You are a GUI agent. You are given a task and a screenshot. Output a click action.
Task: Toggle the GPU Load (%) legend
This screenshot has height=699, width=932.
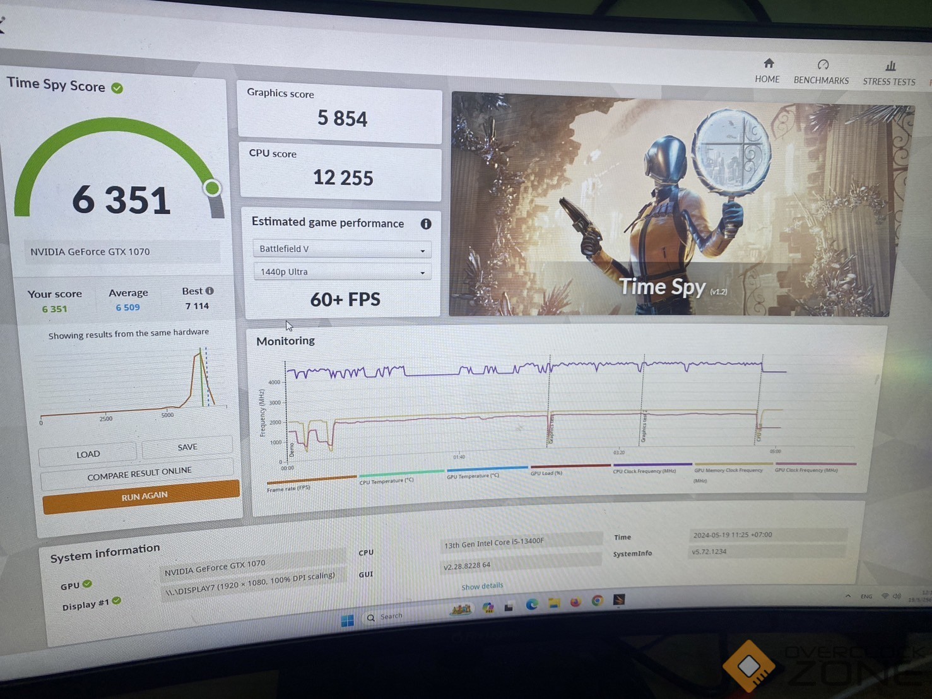[546, 473]
